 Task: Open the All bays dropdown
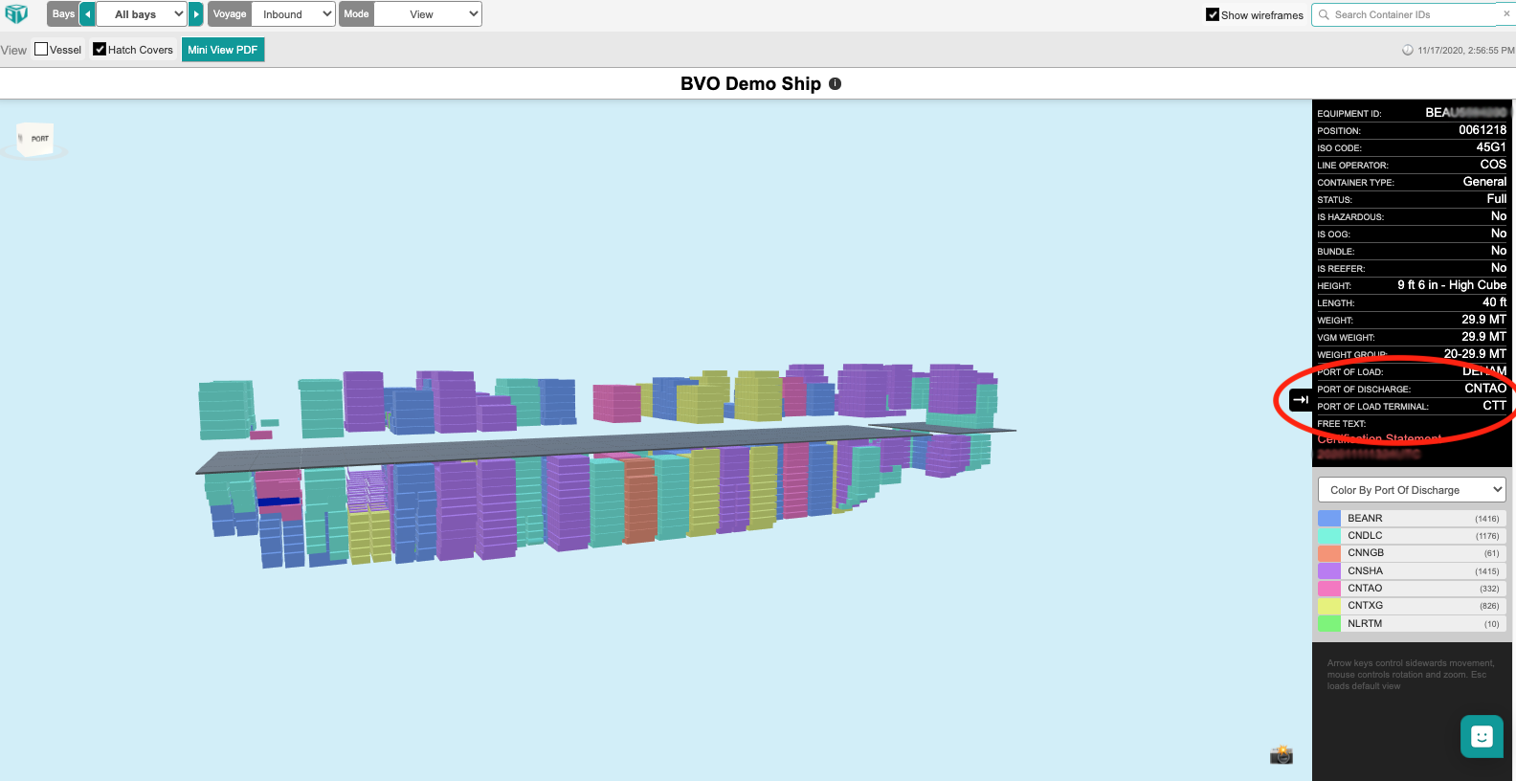click(x=142, y=14)
